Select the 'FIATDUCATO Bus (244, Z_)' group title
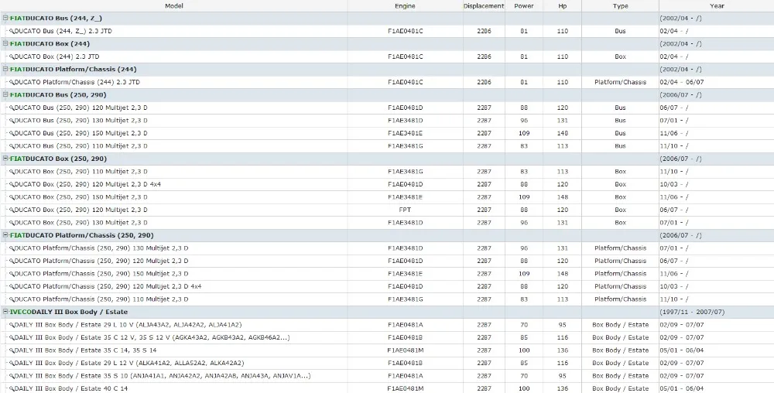Viewport: 774px width, 393px height. [56, 19]
